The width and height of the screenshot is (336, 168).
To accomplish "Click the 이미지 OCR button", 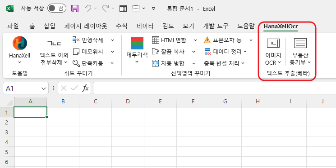I will pyautogui.click(x=273, y=52).
